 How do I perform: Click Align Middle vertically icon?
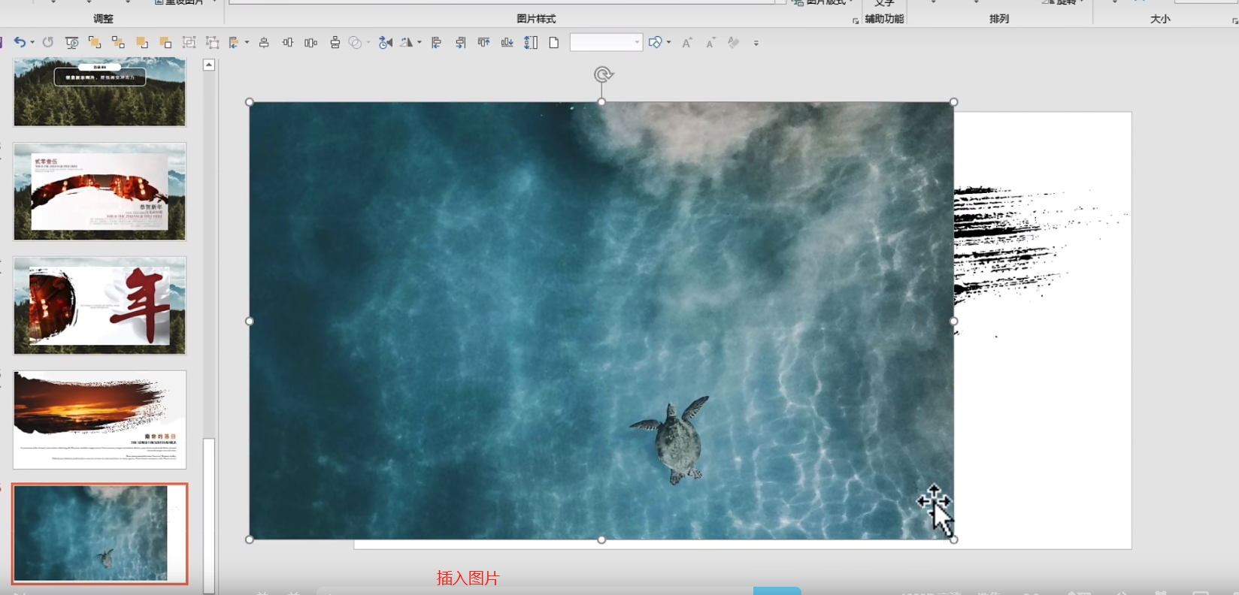[x=287, y=43]
